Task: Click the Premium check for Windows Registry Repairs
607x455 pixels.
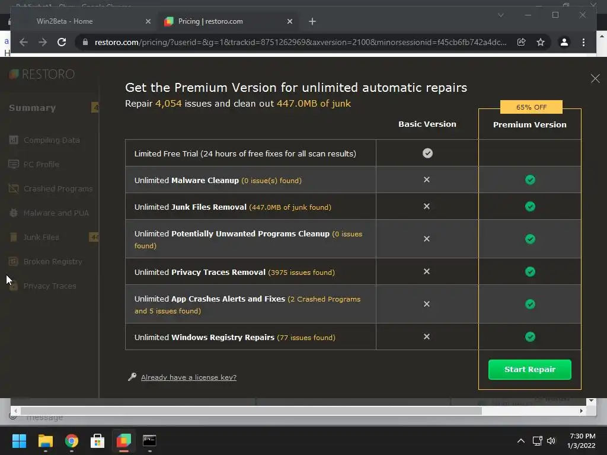Action: pyautogui.click(x=530, y=337)
